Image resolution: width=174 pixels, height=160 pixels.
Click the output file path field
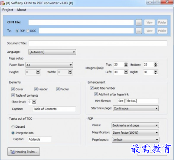[x=86, y=31]
